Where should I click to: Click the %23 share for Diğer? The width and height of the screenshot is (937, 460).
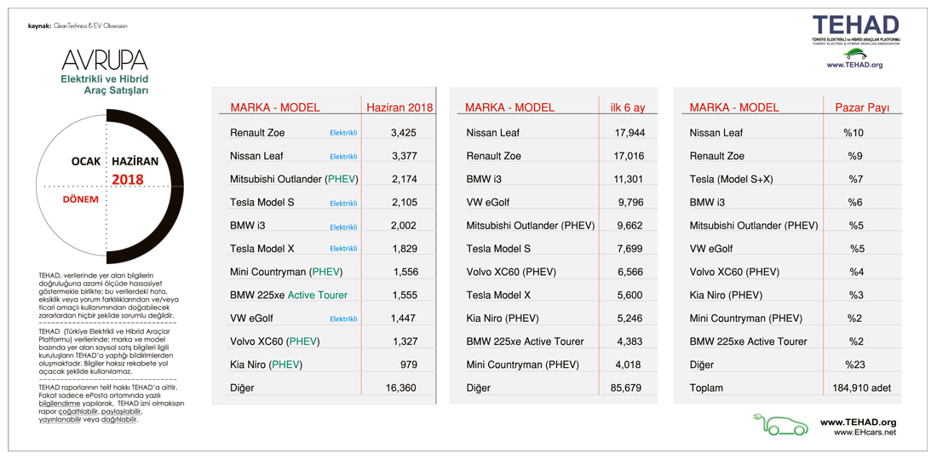tap(855, 365)
